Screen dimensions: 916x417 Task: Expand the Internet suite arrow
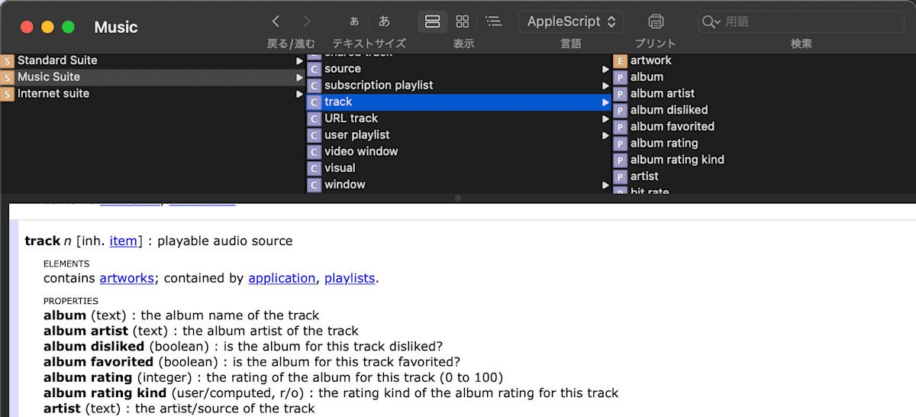(299, 94)
